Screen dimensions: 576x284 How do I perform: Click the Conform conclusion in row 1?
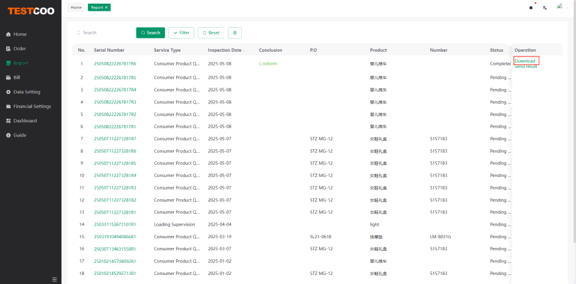pyautogui.click(x=268, y=64)
